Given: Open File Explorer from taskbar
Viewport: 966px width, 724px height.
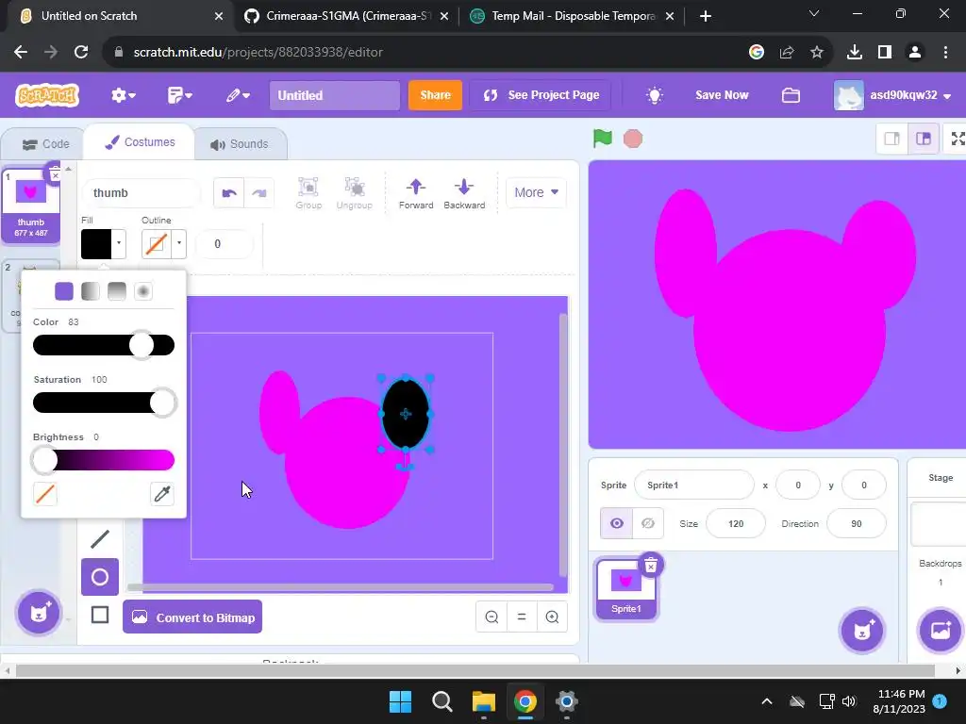Looking at the screenshot, I should point(484,701).
